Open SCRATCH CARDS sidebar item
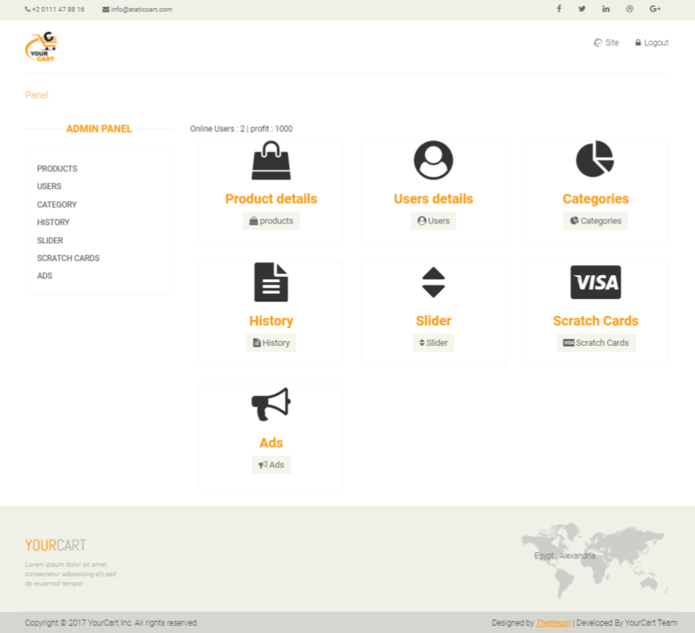Viewport: 695px width, 633px height. [x=69, y=258]
